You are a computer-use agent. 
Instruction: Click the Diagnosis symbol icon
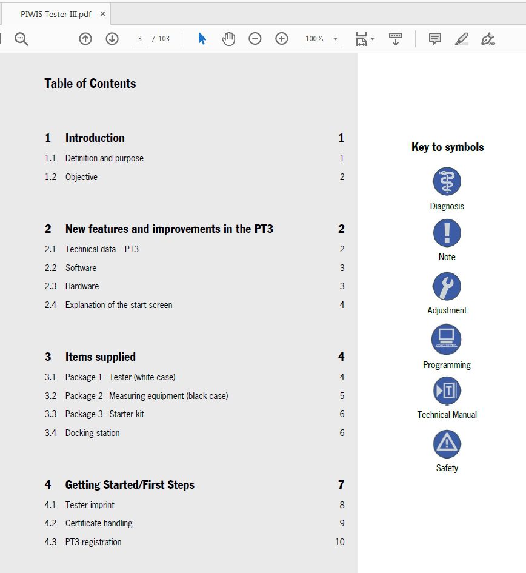coord(447,181)
